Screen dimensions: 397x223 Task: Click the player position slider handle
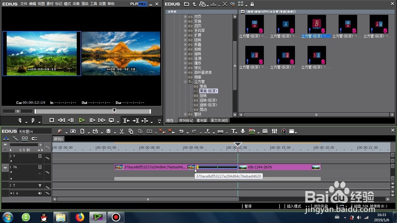tap(114, 110)
